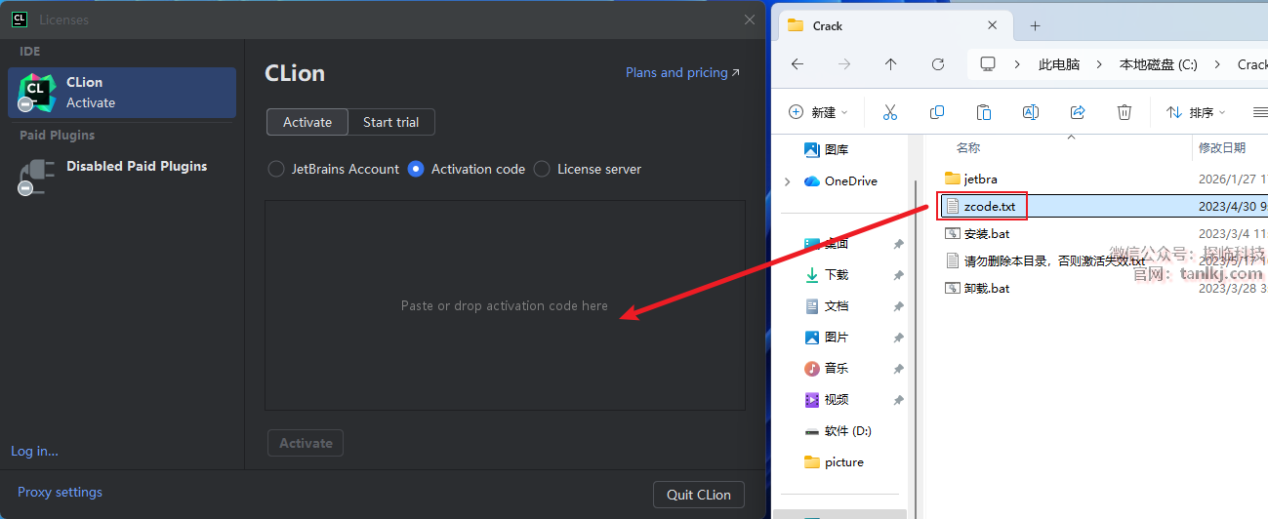Click the Rename icon in Explorer toolbar
1268x519 pixels.
coord(1030,112)
